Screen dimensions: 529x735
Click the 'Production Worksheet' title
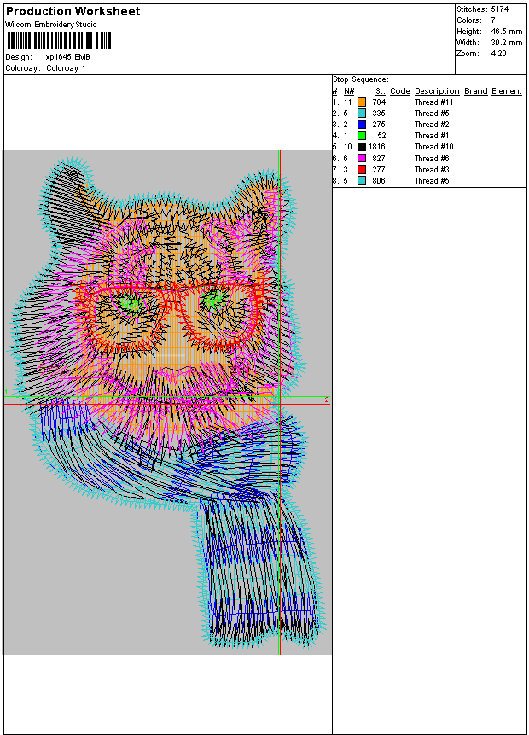pyautogui.click(x=73, y=11)
